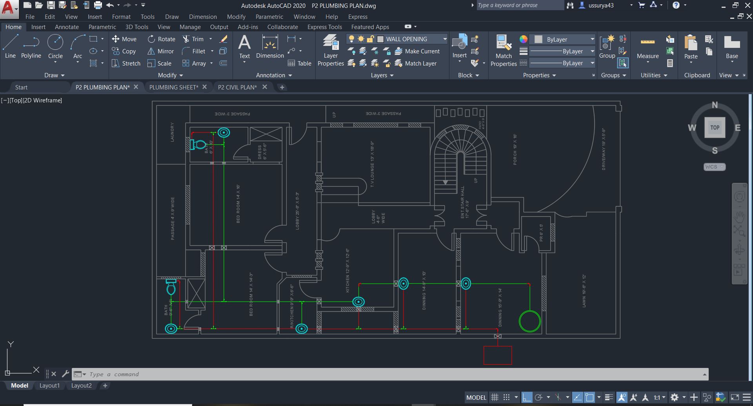Viewport: 753px width, 406px height.
Task: Open the ByLayer color dropdown
Action: point(592,39)
